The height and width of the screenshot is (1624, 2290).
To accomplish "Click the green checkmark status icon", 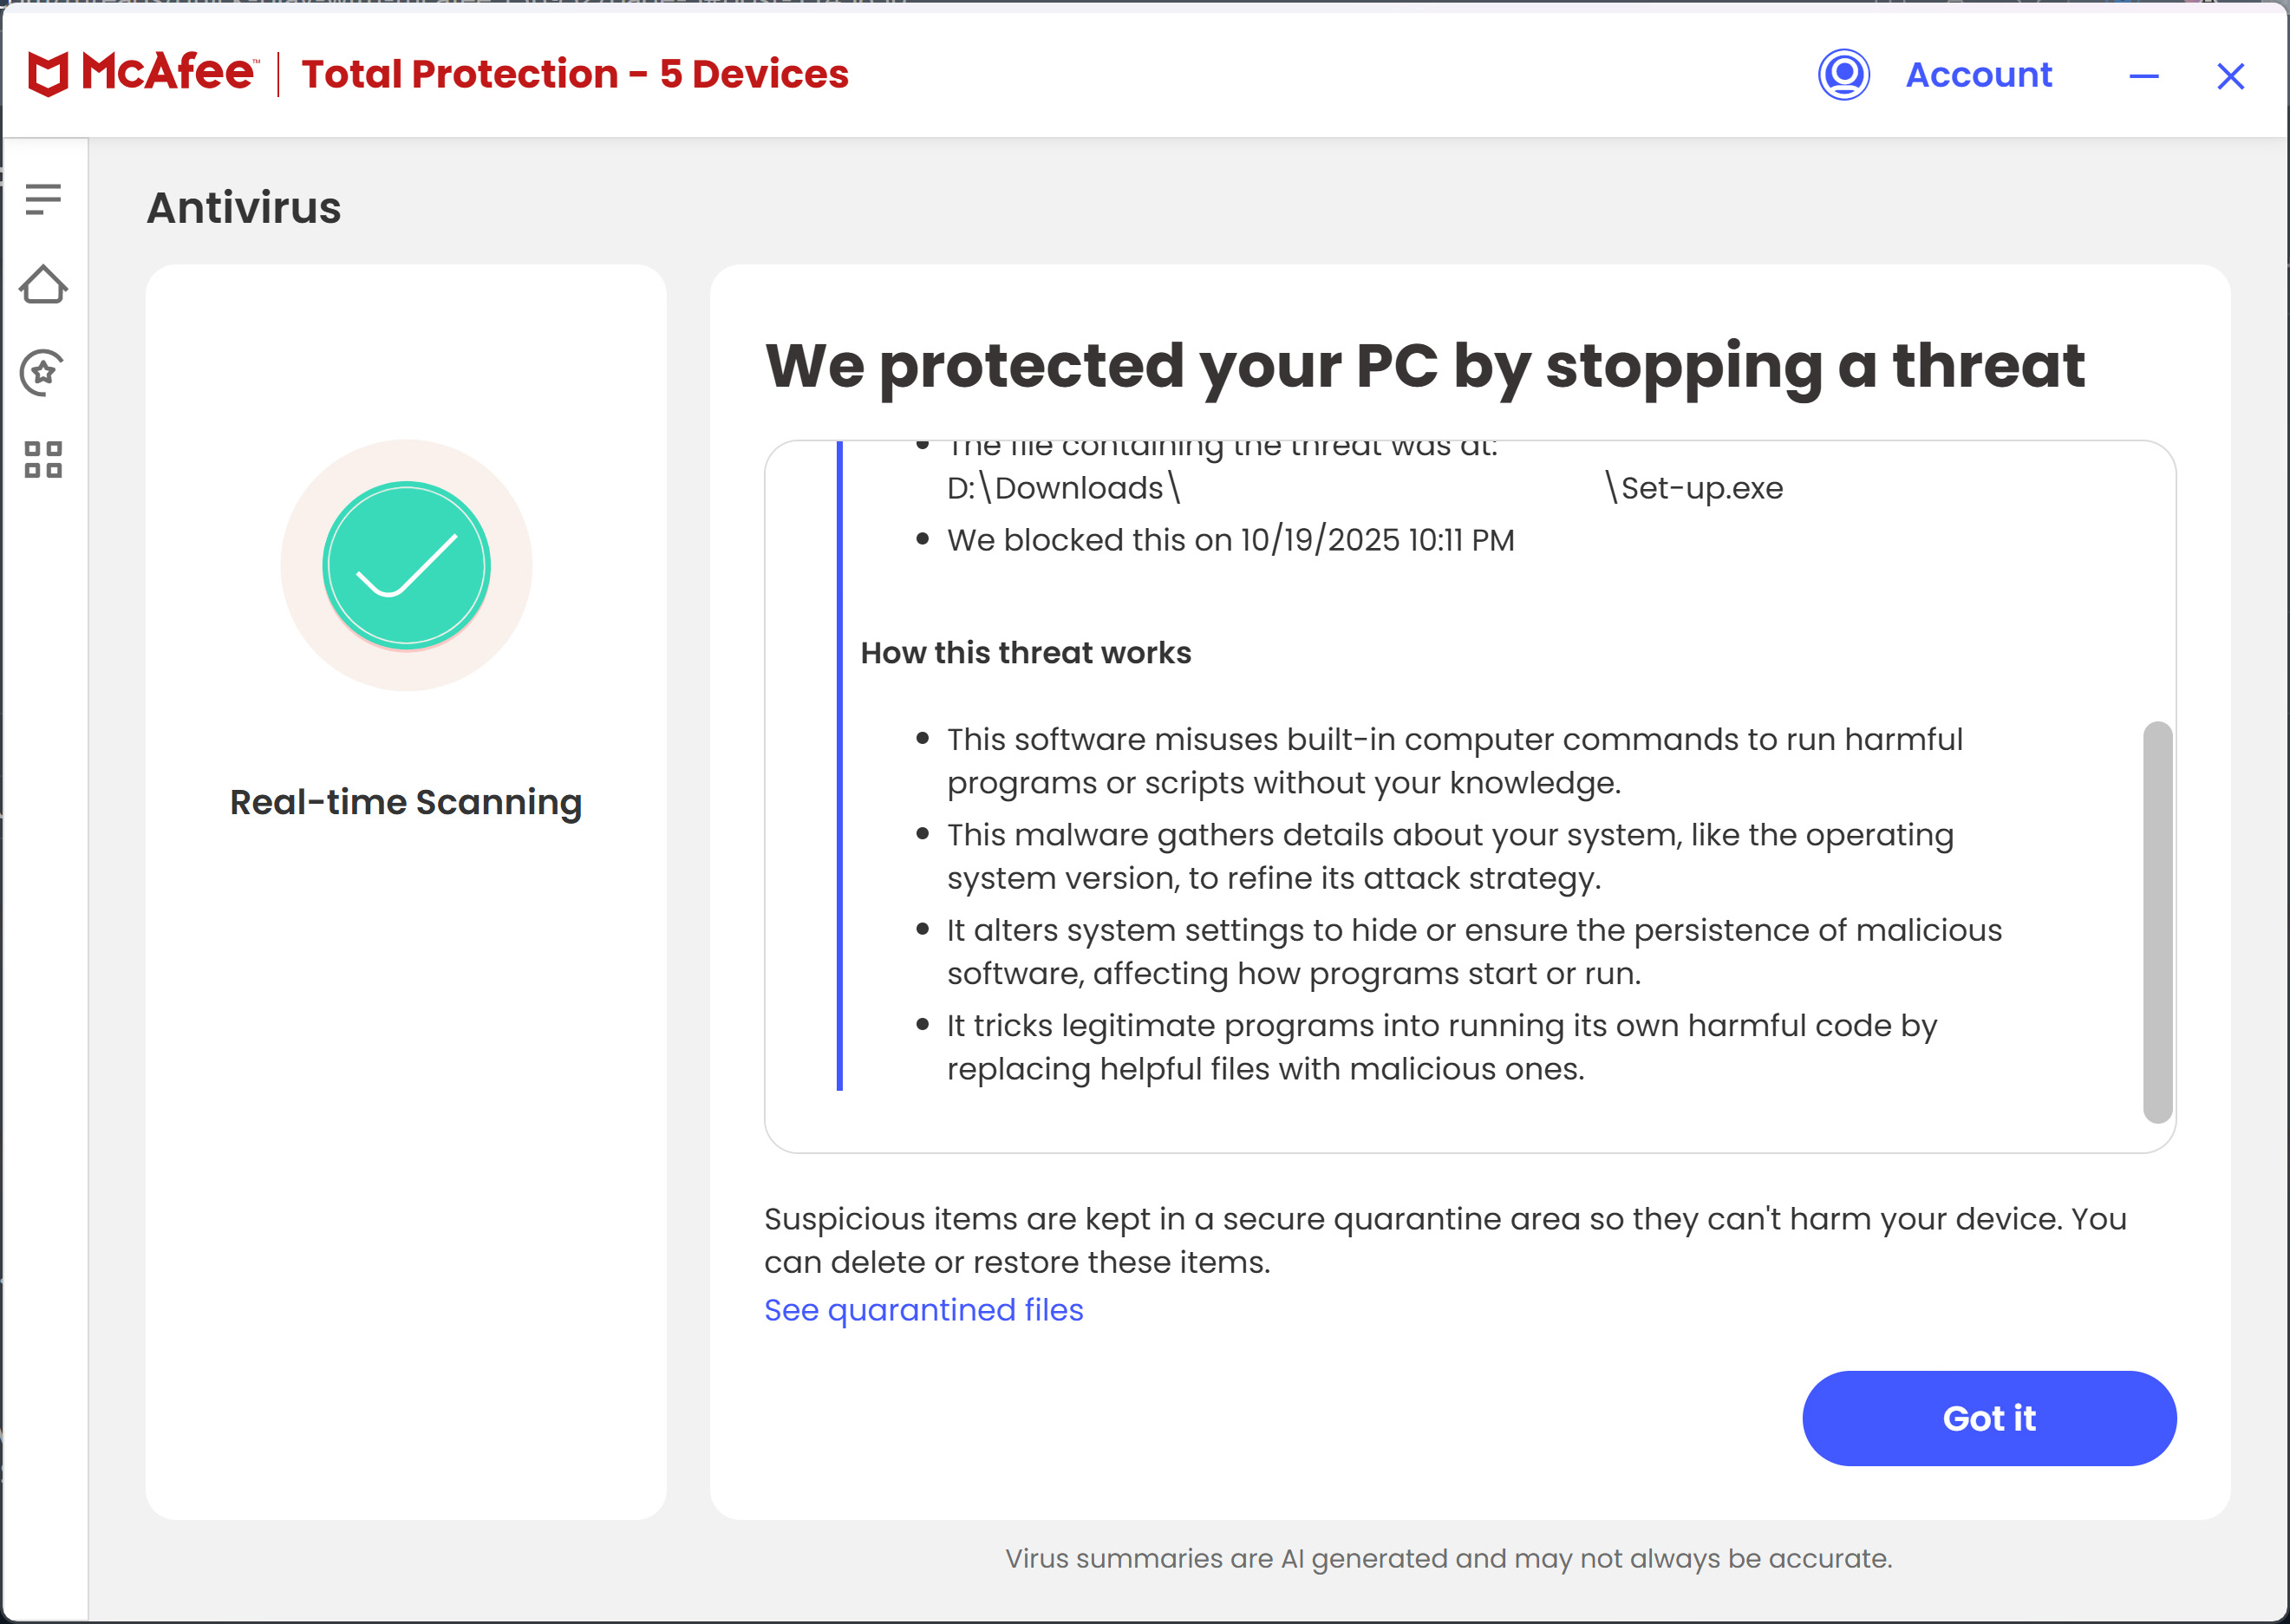I will tap(406, 565).
